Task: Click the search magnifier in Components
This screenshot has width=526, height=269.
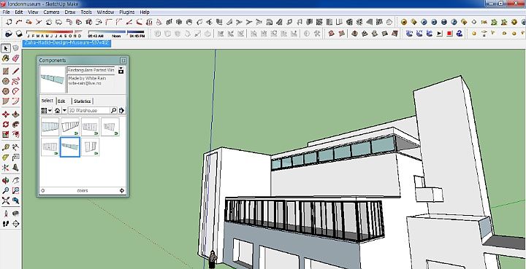Action: 113,110
